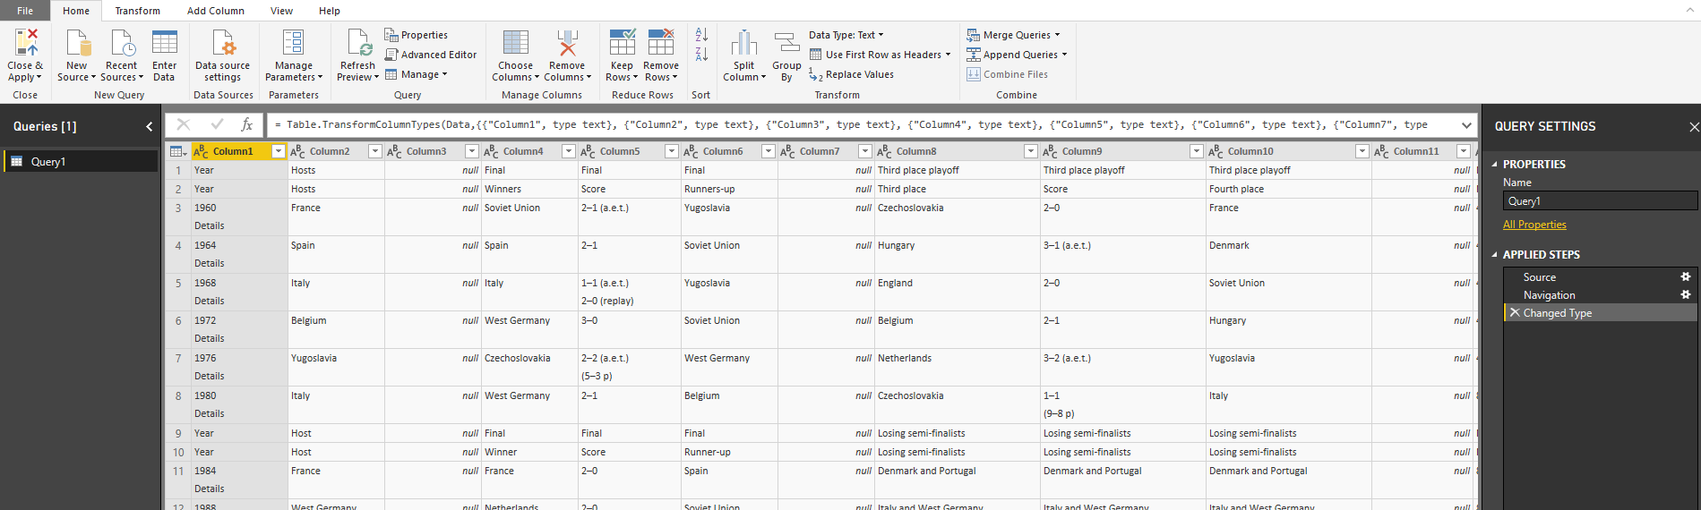
Task: Select row number 5
Action: tap(178, 283)
